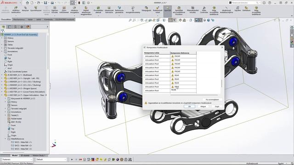
Task: Switch to the Összeállítás ribbon tab
Action: (6, 19)
